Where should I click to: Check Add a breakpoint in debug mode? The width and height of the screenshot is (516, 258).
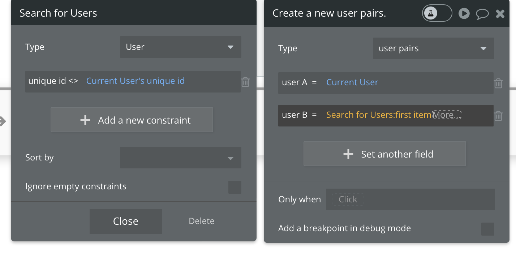[x=487, y=229]
